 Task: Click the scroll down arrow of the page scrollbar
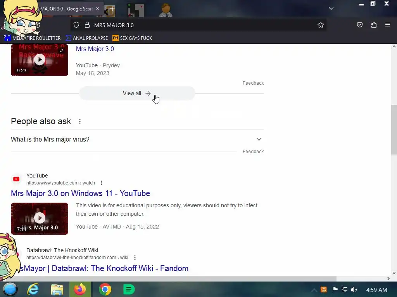tap(394, 273)
